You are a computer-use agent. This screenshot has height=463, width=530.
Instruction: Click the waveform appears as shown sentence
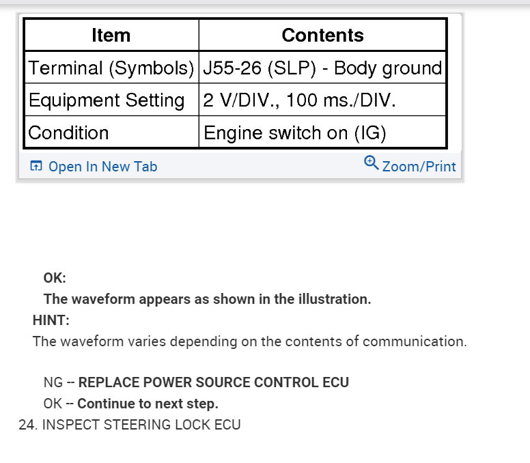click(207, 299)
